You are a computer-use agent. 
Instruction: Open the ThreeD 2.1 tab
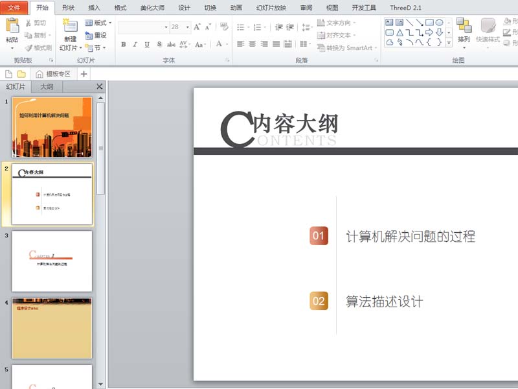405,8
